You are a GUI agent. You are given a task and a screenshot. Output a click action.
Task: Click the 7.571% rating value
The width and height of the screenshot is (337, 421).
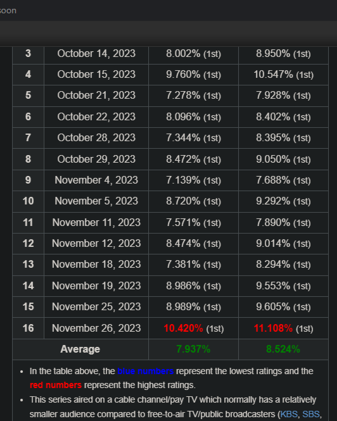tap(183, 223)
